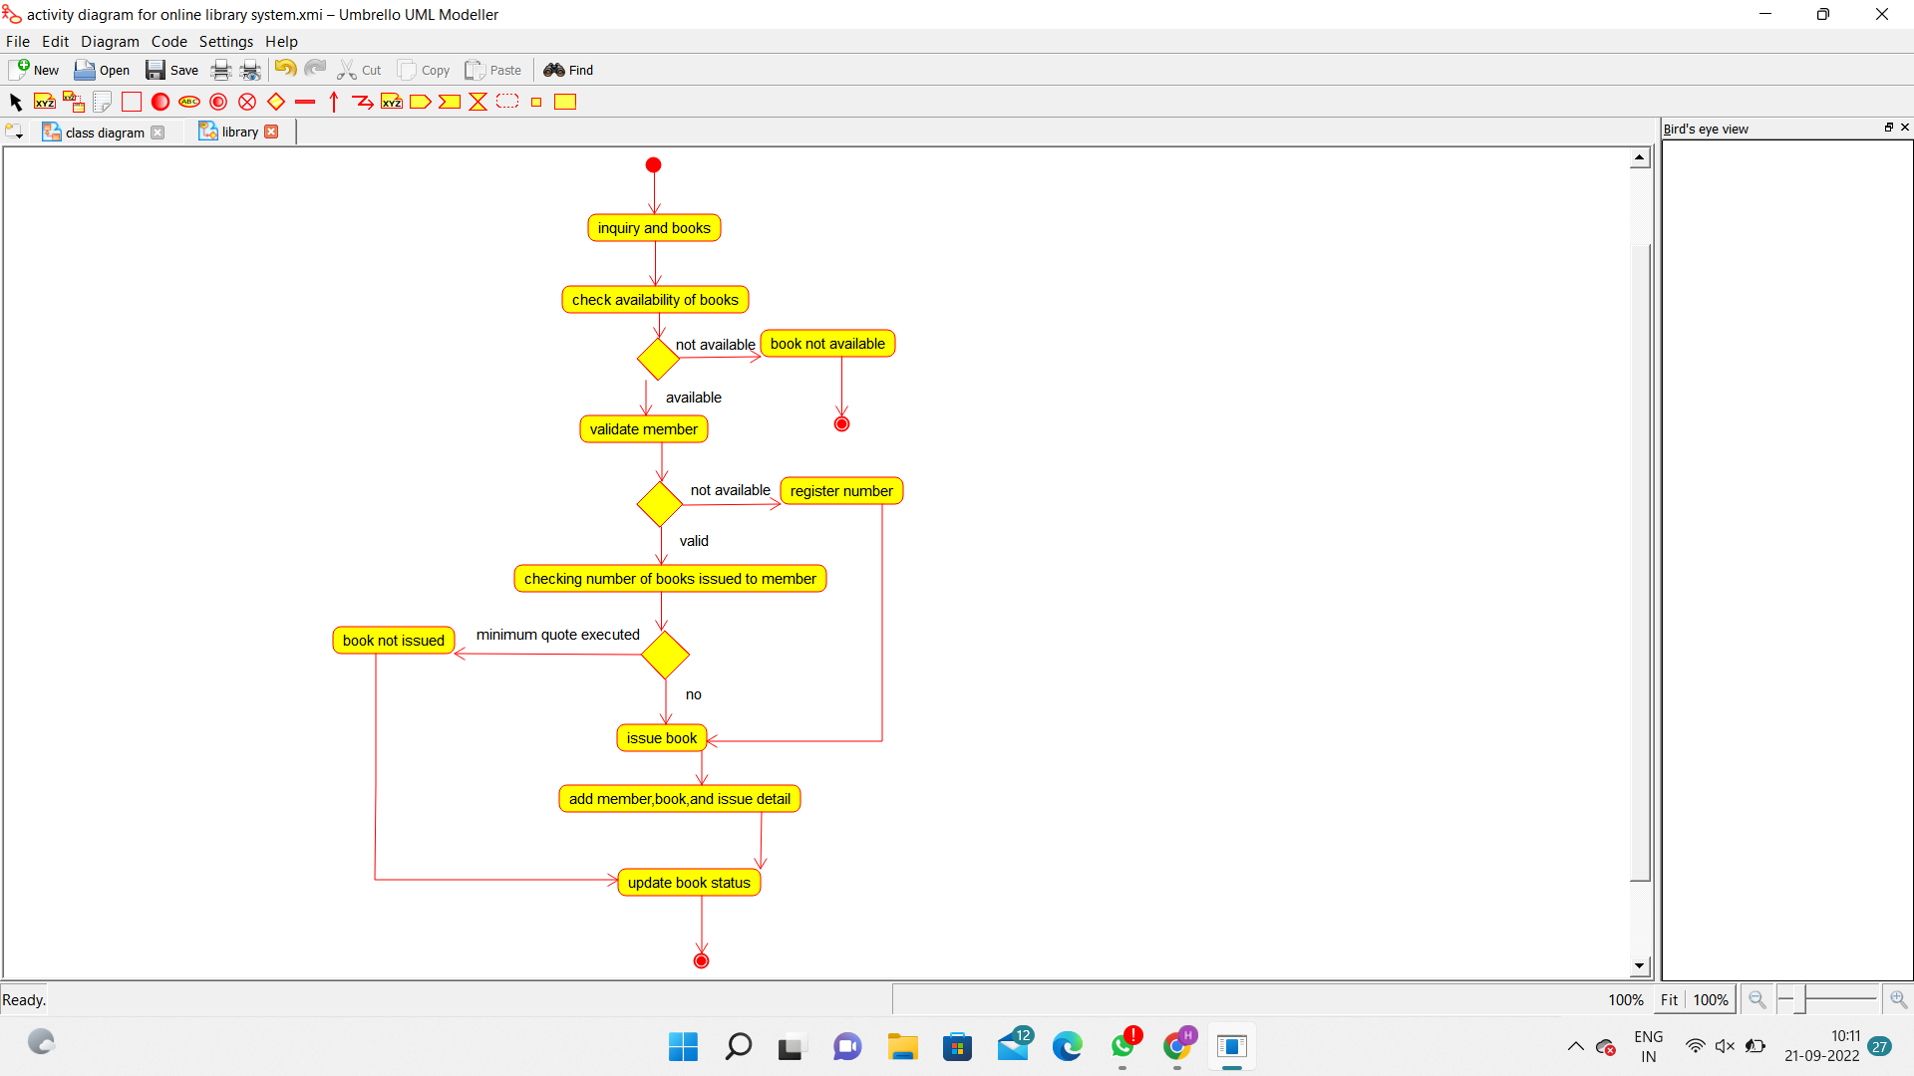
Task: Choose the dashed region tool
Action: click(507, 102)
